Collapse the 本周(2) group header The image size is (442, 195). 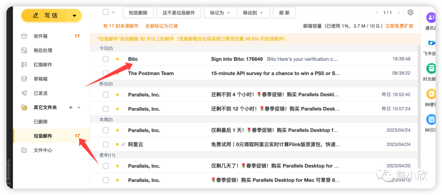[x=106, y=120]
